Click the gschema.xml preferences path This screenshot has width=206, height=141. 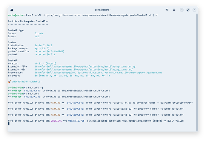point(99,73)
